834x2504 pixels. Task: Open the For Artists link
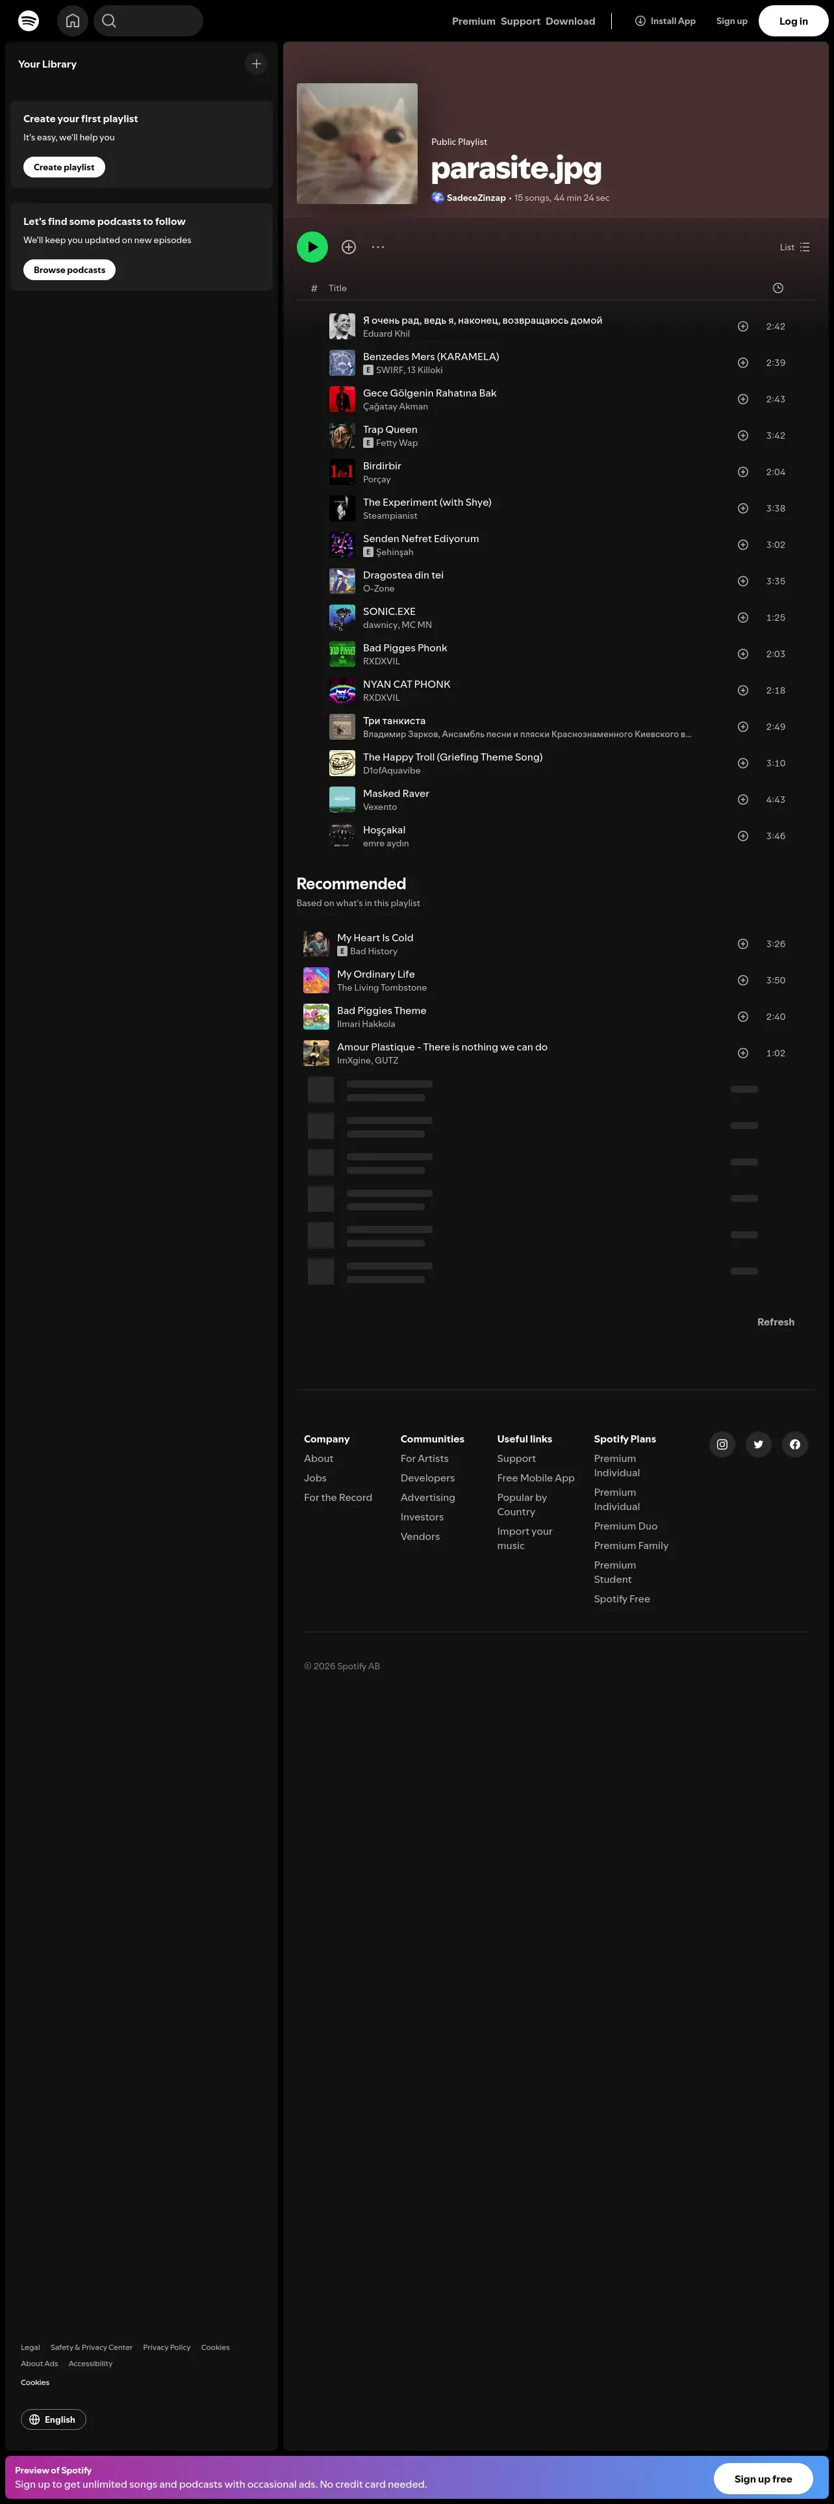click(x=424, y=1458)
